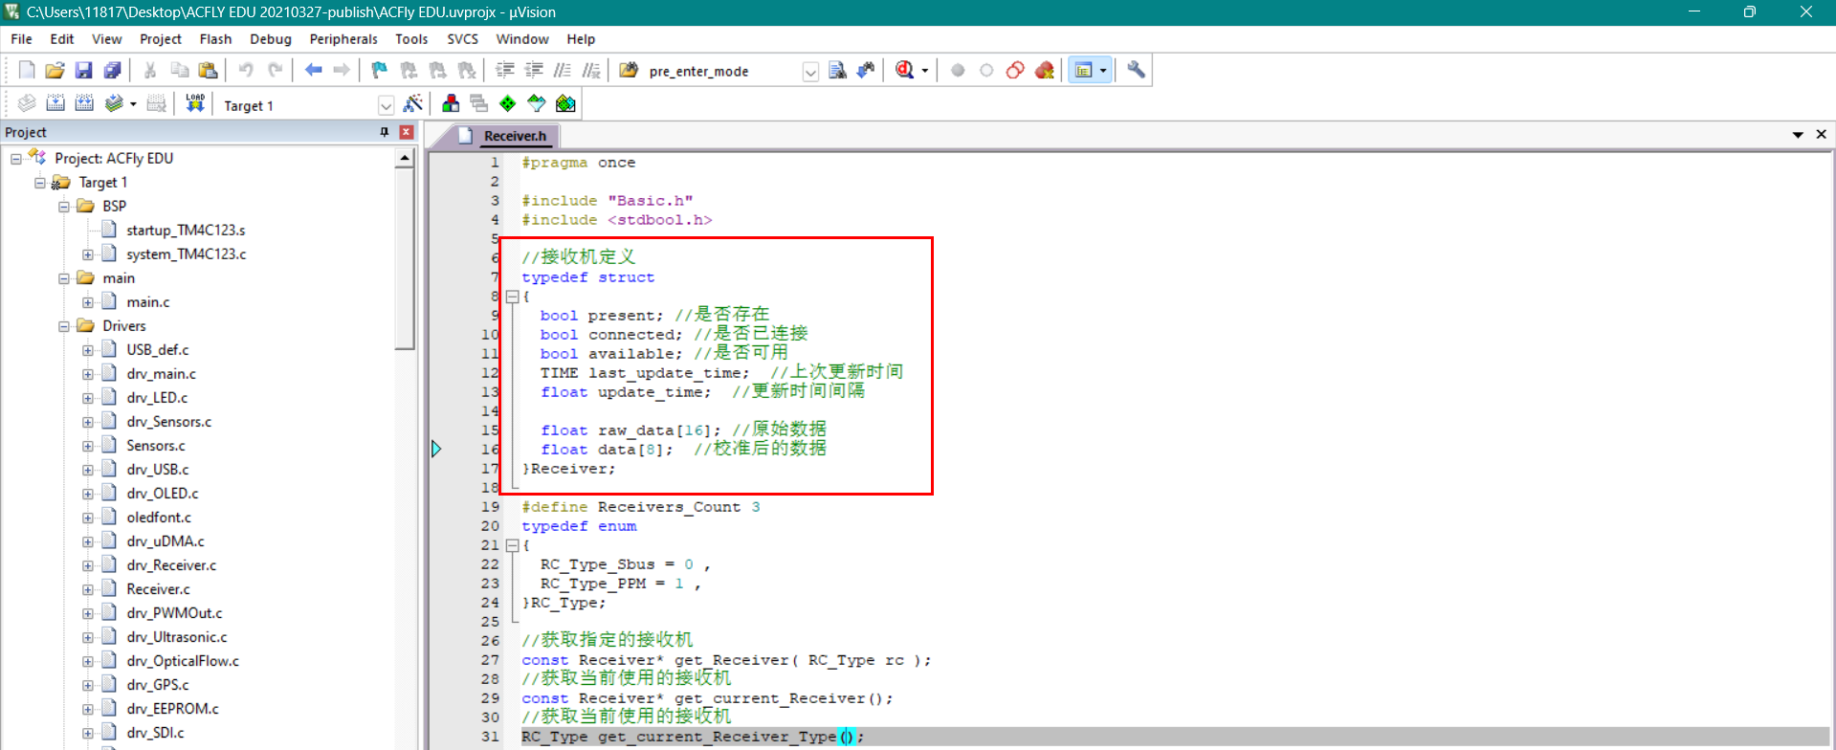
Task: Kill all breakpoints
Action: pos(1044,70)
